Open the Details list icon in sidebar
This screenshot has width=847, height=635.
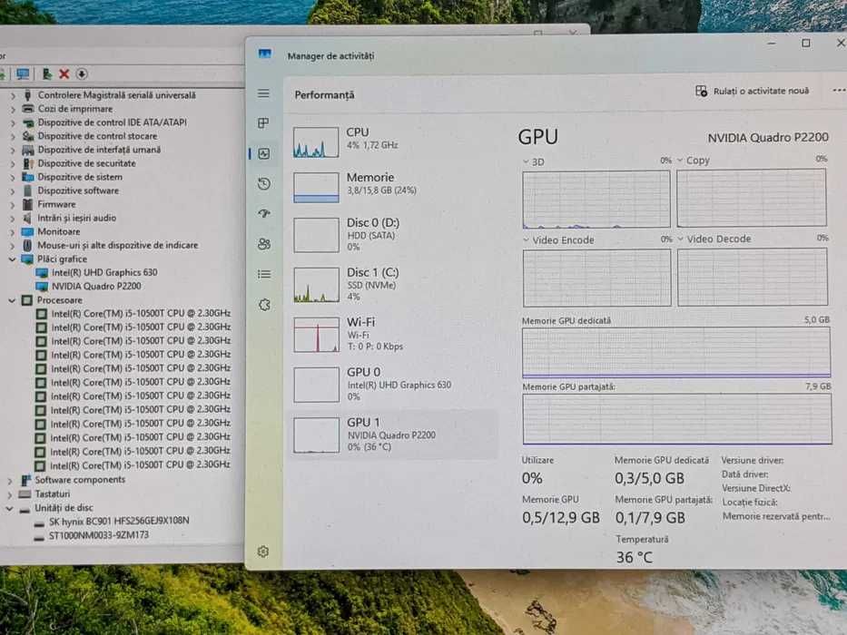[x=263, y=274]
